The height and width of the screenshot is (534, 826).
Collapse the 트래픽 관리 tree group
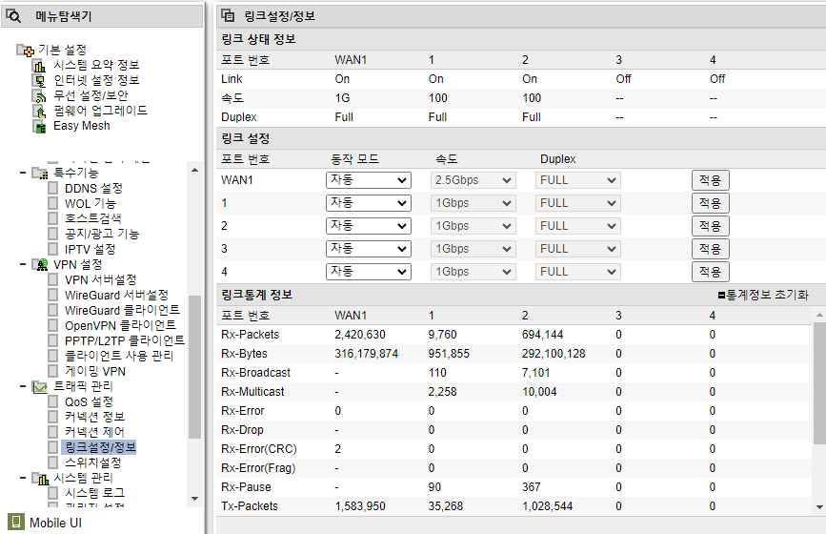coord(23,386)
